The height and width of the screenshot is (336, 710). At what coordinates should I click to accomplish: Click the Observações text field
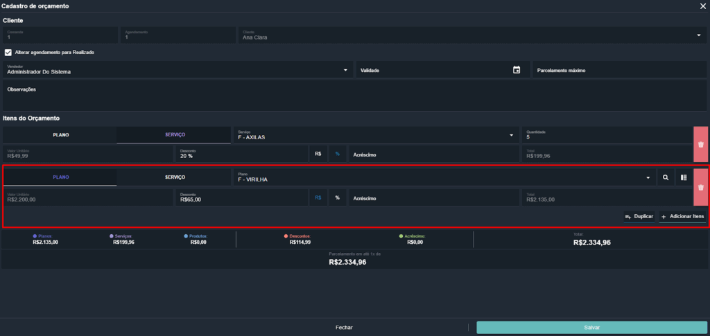point(354,96)
